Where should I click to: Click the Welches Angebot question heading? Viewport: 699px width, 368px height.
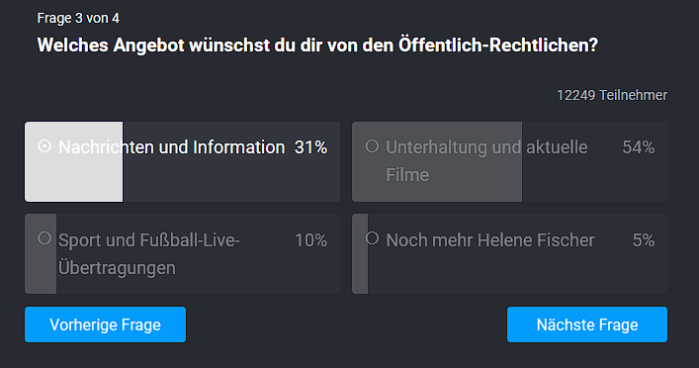click(317, 46)
